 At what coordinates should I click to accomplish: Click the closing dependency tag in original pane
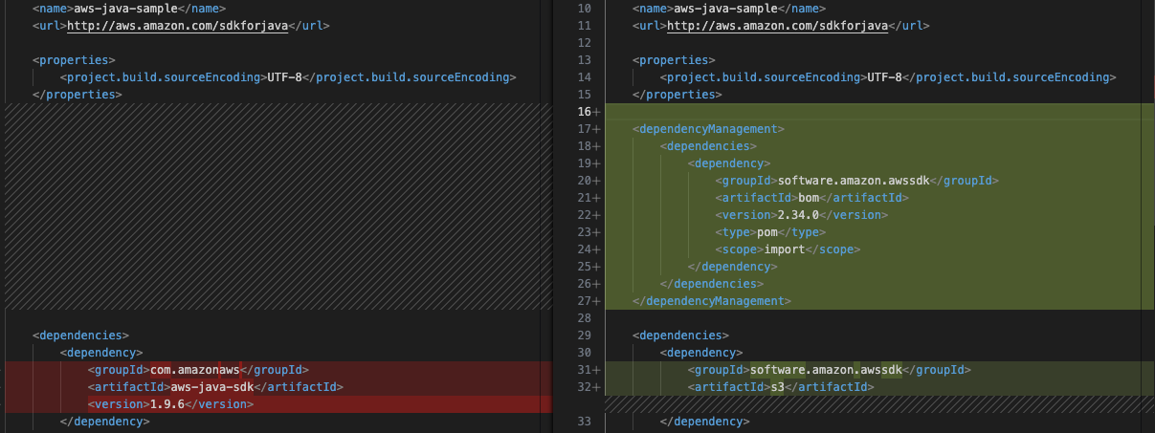pyautogui.click(x=105, y=422)
